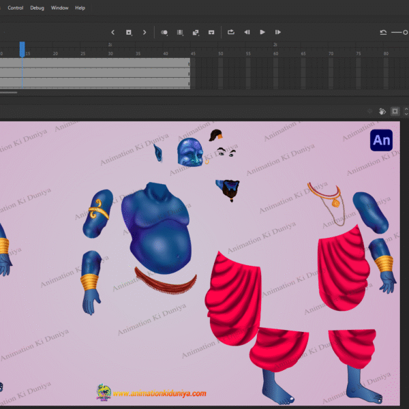Screen dimensions: 409x409
Task: Click frame 60 on the timeline ruler
Action: pos(275,53)
